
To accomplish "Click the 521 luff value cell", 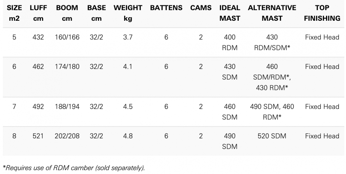I will (x=38, y=136).
